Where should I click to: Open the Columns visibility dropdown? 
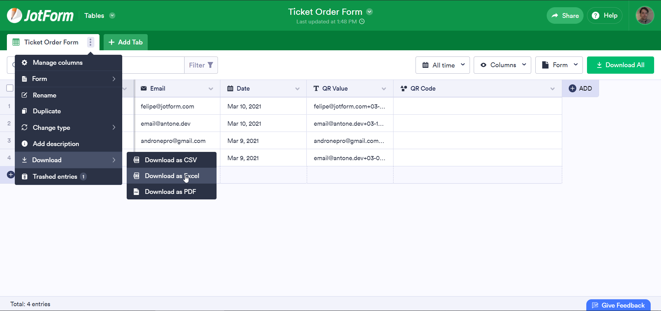pyautogui.click(x=502, y=65)
